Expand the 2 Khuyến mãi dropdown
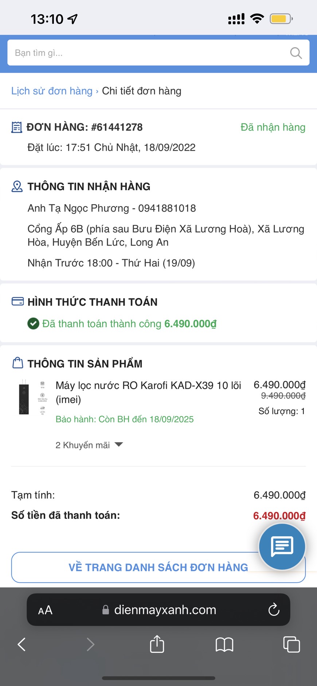Image resolution: width=317 pixels, height=686 pixels. (x=89, y=445)
